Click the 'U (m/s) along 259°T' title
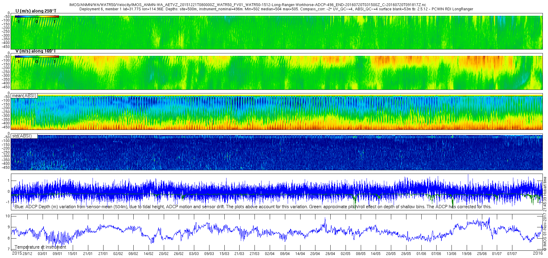The image size is (548, 258). 36,11
